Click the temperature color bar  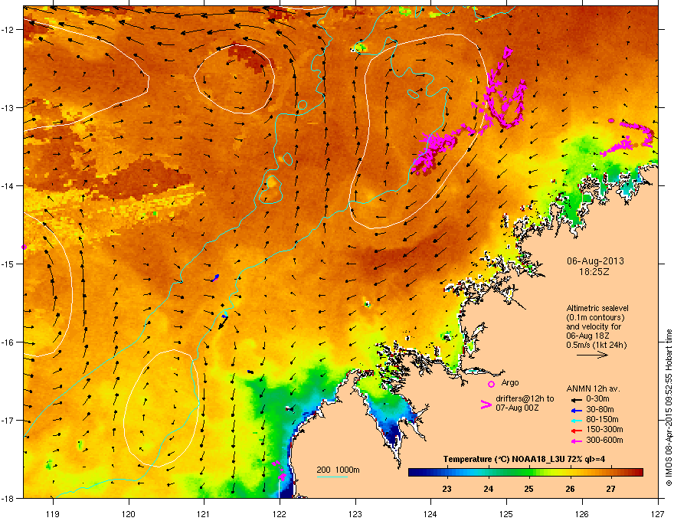pos(525,473)
